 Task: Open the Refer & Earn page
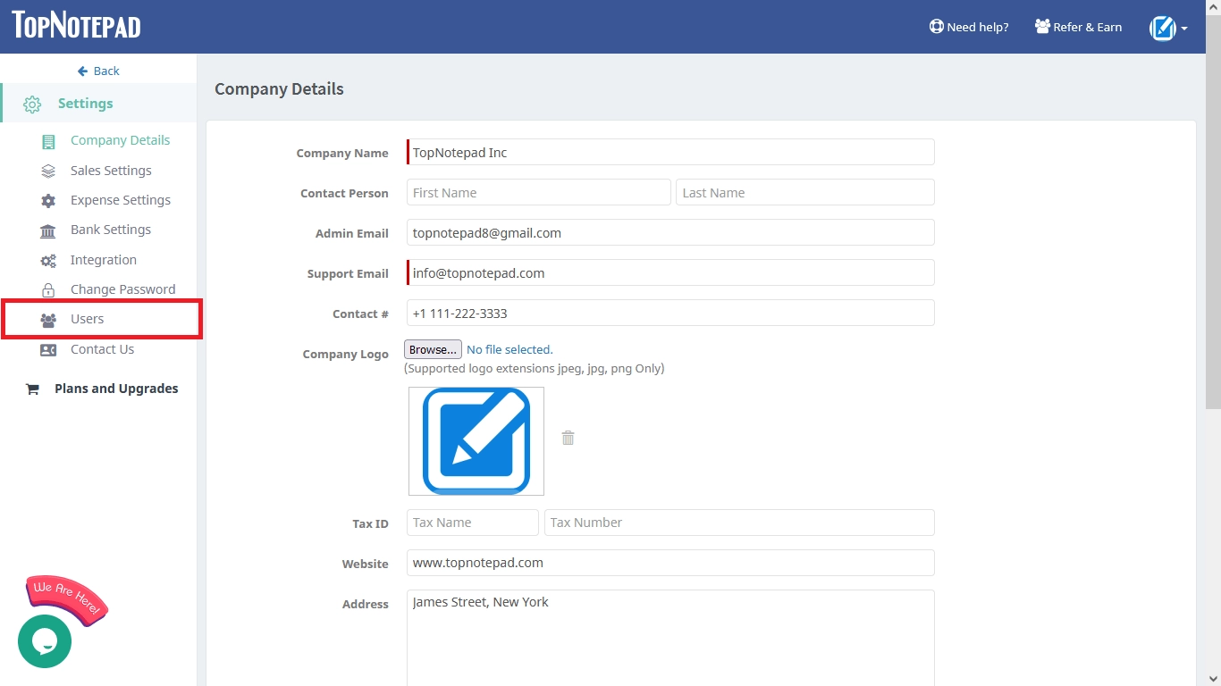1078,27
